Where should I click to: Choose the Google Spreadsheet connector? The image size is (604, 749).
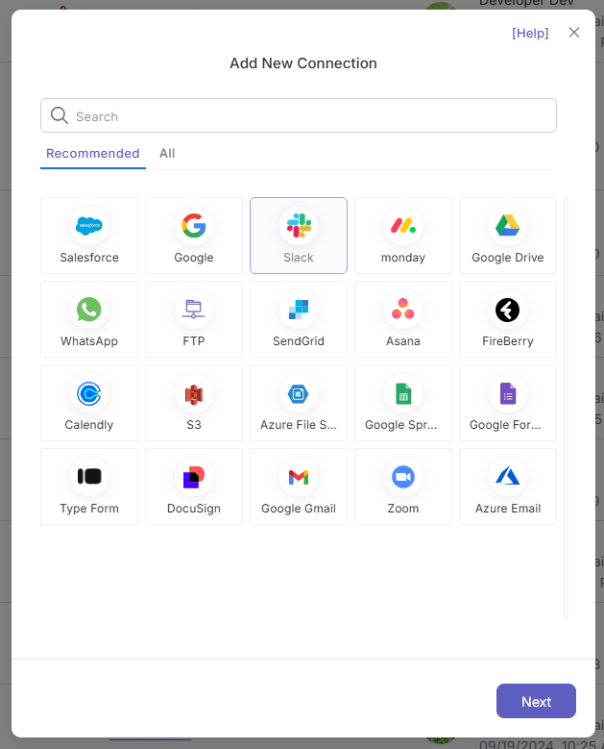coord(403,403)
